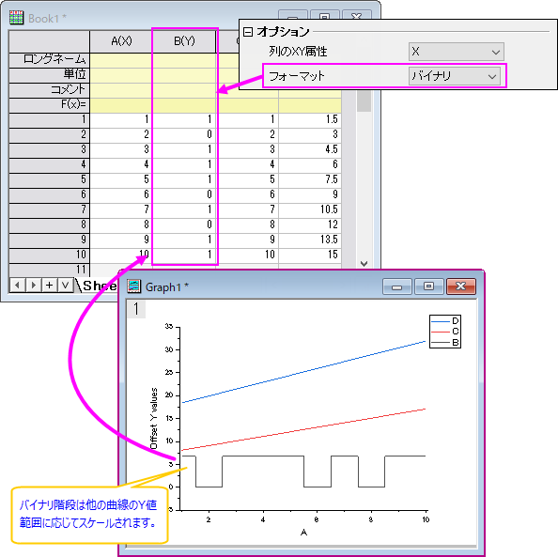Screen dimensions: 558x557
Task: Click cell with value 13.5 in row 9
Action: 310,240
